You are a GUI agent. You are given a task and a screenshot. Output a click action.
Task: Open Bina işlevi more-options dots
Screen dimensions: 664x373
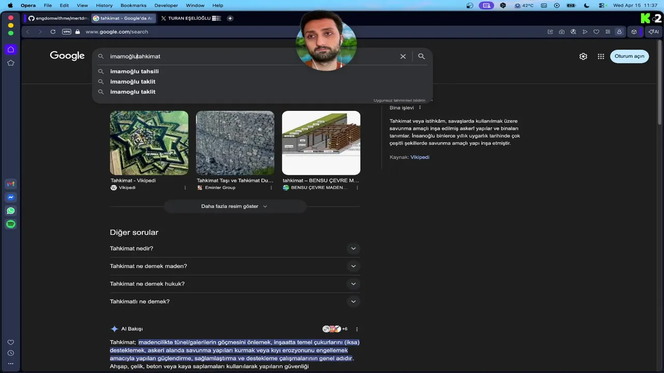pos(420,108)
